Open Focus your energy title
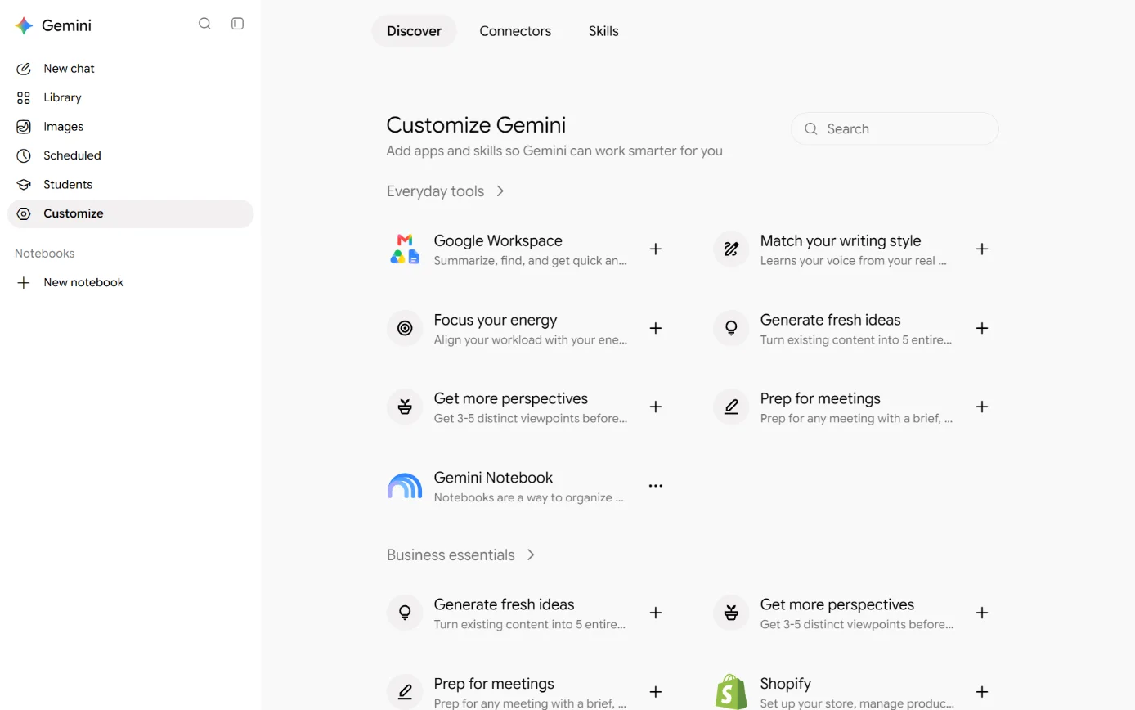This screenshot has width=1135, height=710. (x=496, y=320)
